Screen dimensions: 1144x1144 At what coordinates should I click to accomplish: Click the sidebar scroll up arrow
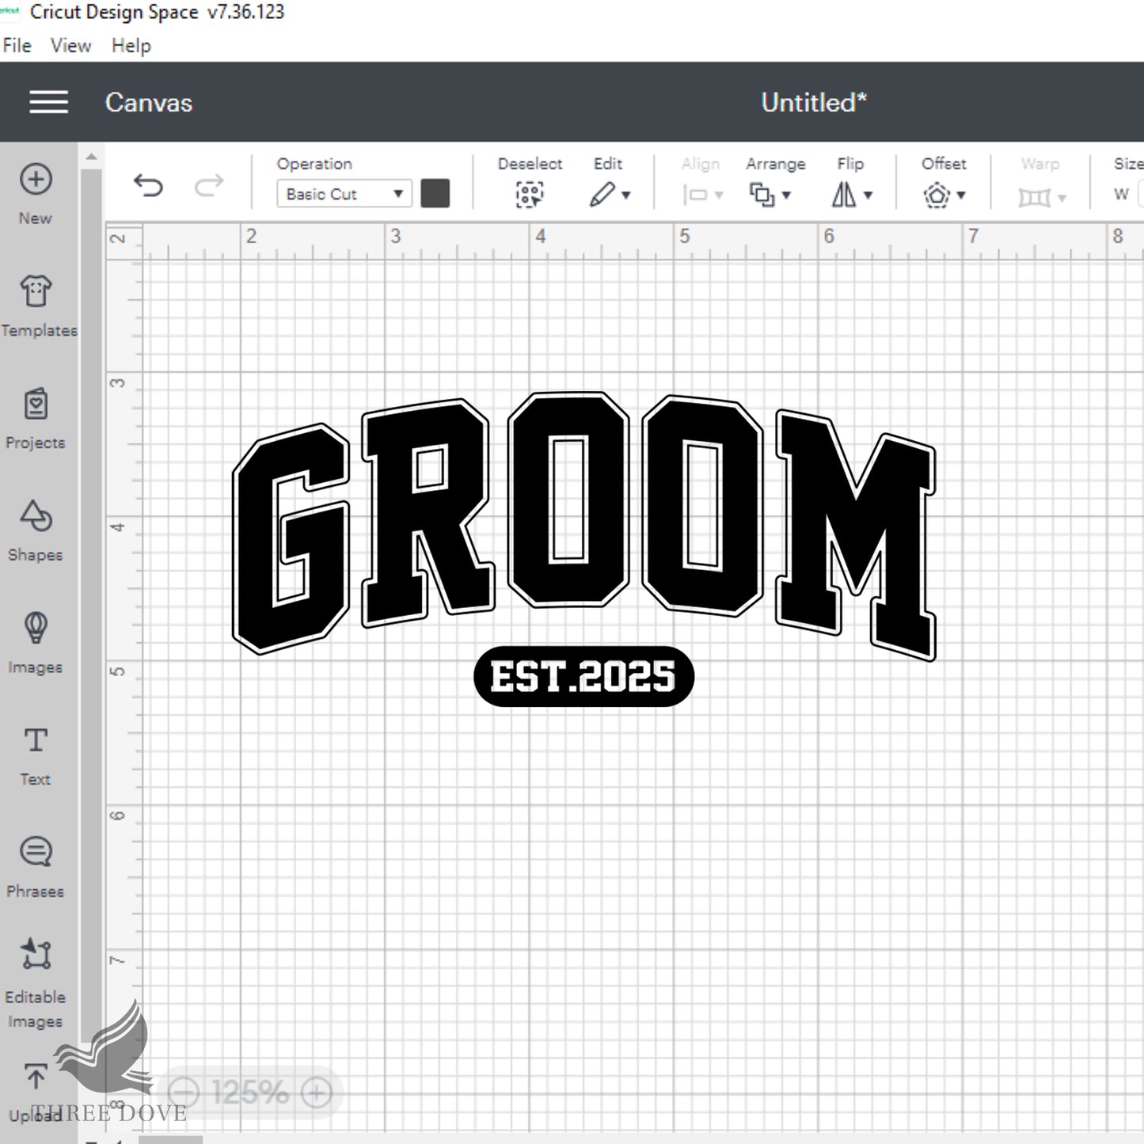point(92,157)
